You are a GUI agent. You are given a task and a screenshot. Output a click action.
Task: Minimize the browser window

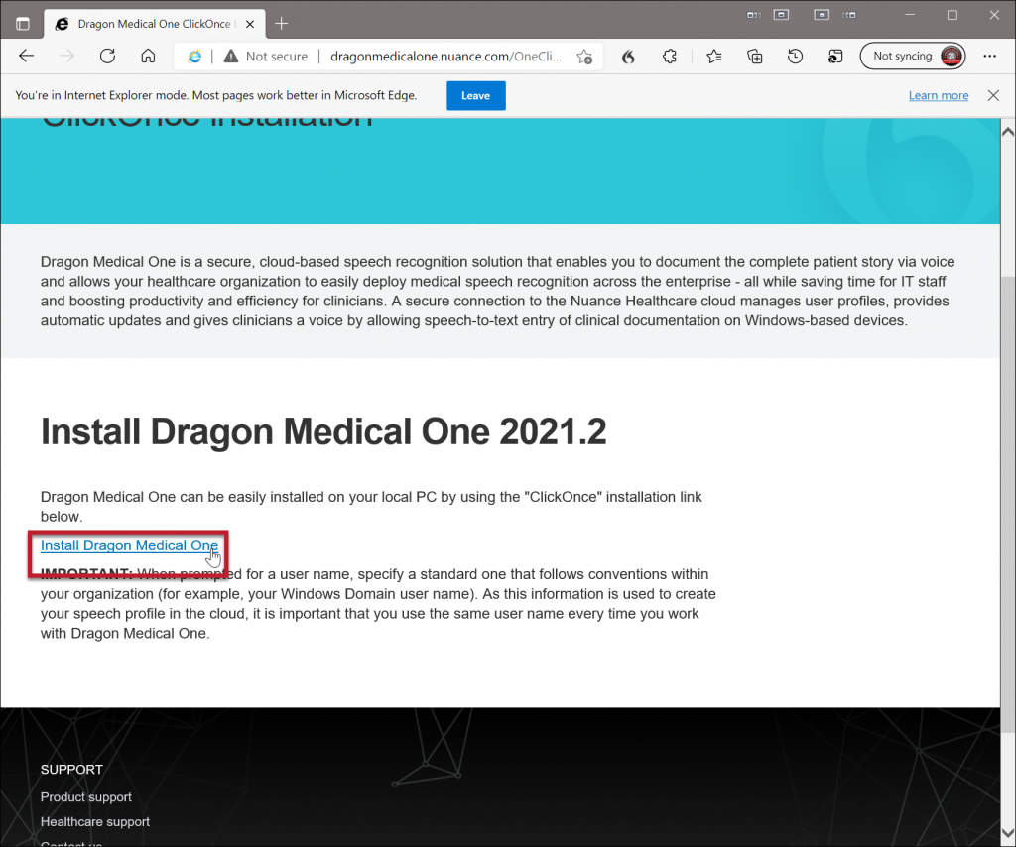click(910, 15)
